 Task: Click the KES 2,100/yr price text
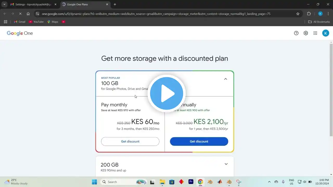(x=211, y=122)
